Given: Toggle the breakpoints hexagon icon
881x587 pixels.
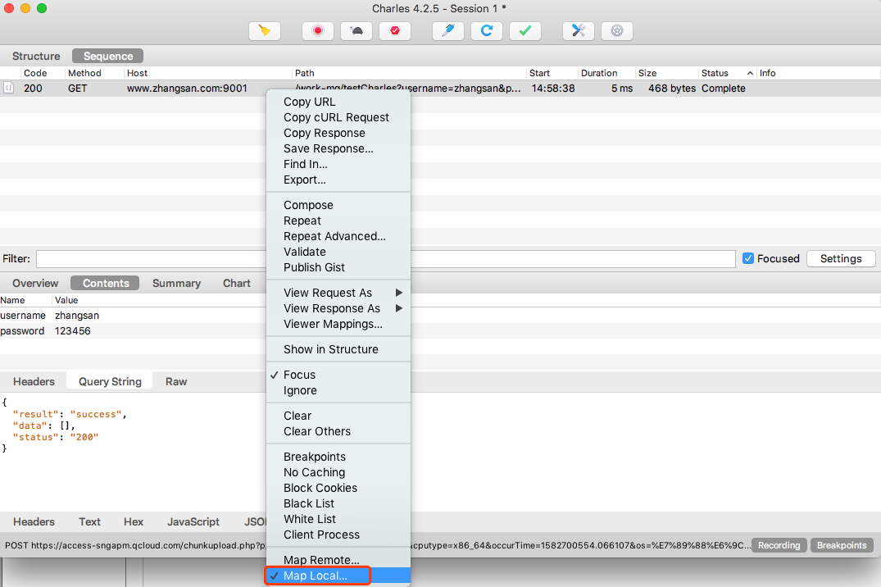Looking at the screenshot, I should point(395,31).
